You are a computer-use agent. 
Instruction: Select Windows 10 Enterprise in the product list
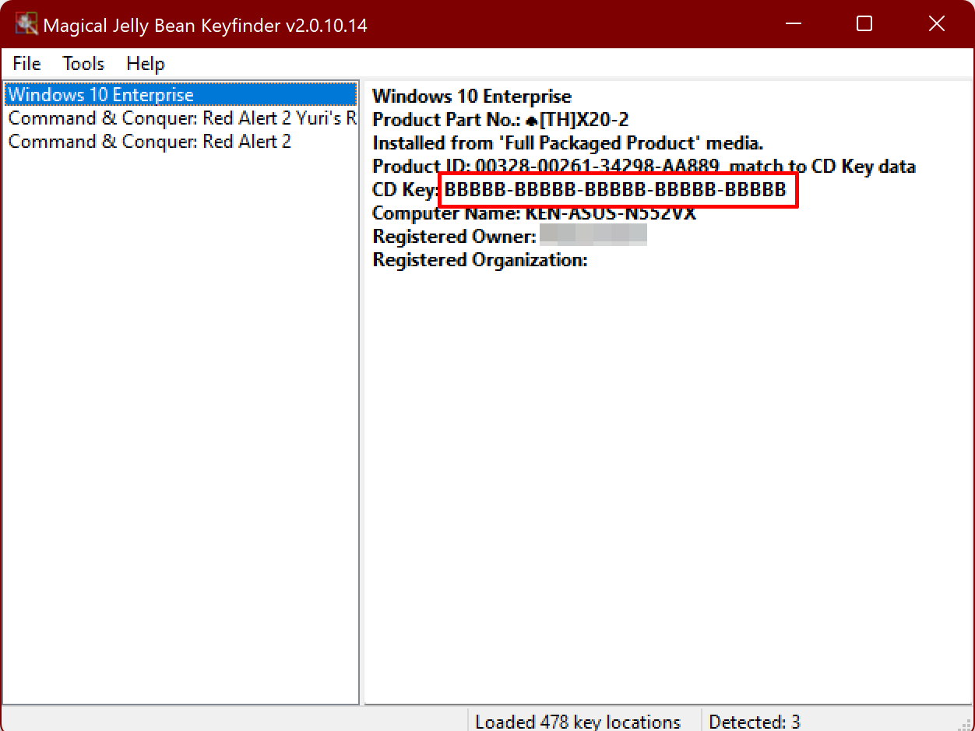coord(101,95)
